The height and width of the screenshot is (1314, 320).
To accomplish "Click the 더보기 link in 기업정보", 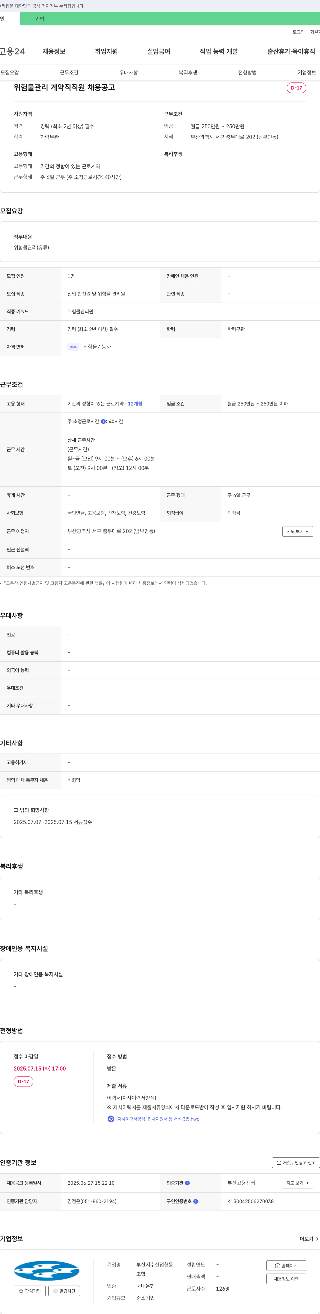I will click(x=306, y=1239).
